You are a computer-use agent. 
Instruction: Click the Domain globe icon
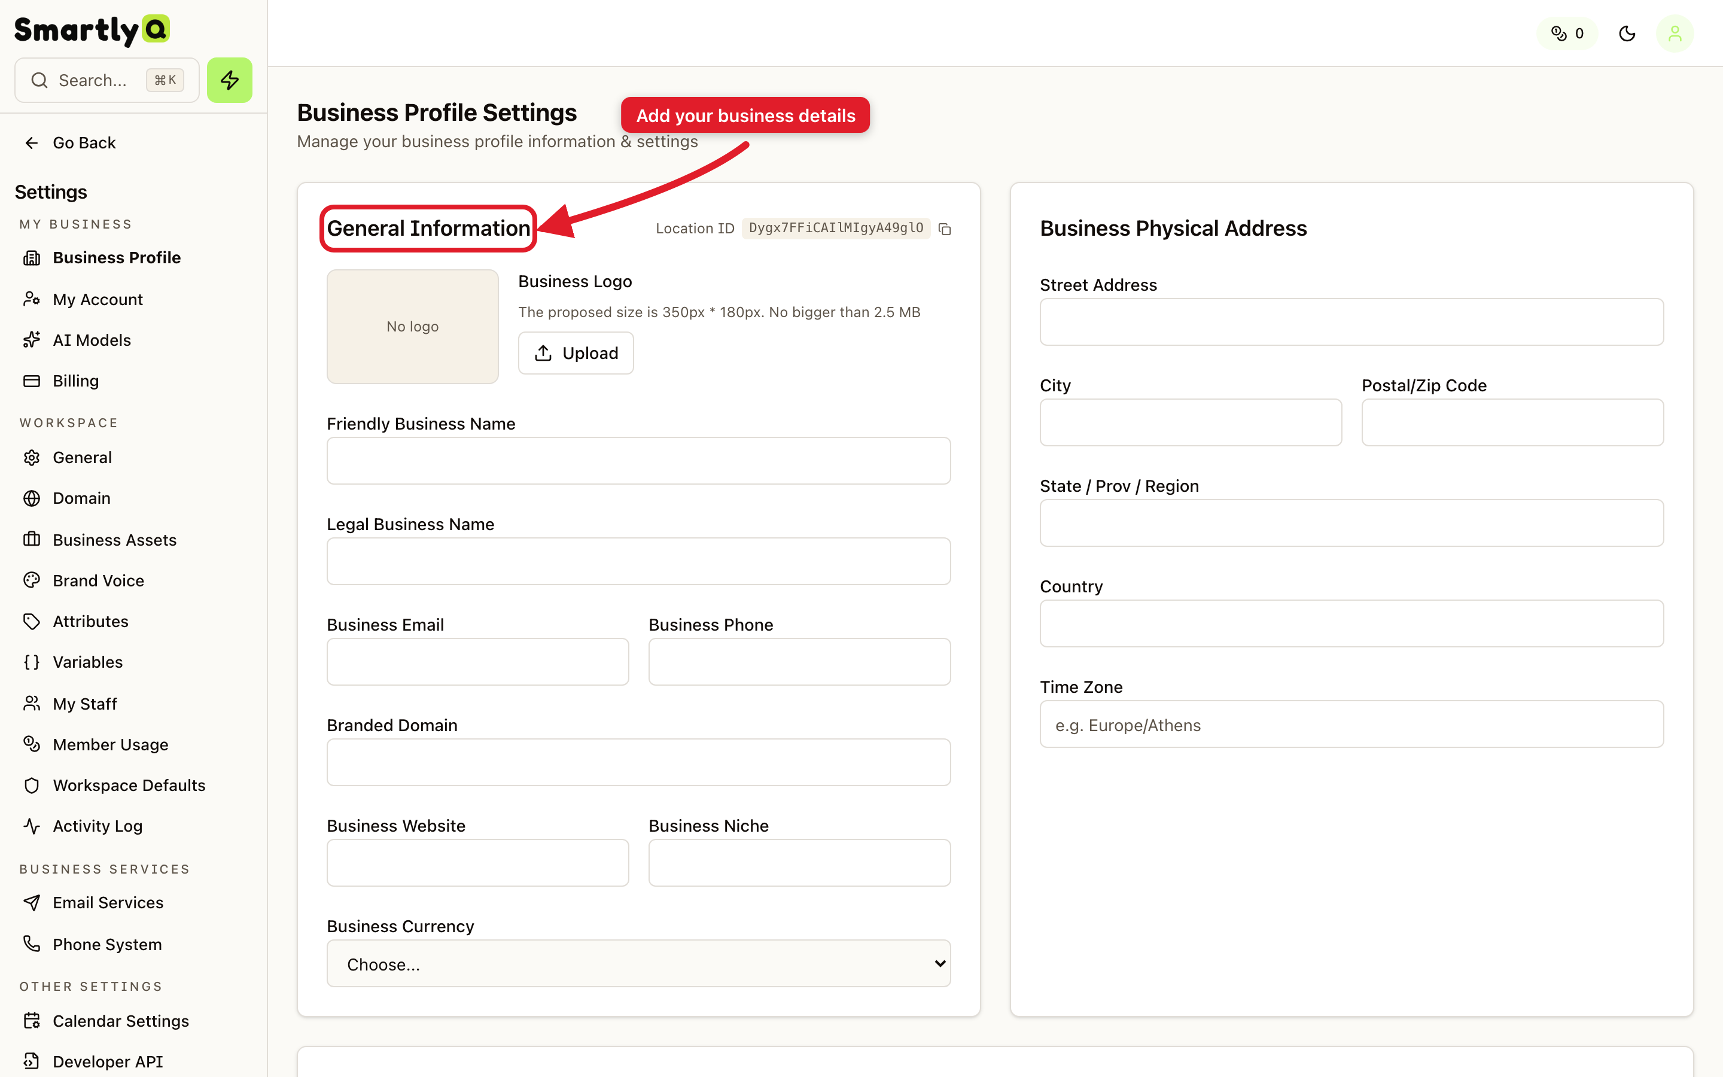[31, 498]
